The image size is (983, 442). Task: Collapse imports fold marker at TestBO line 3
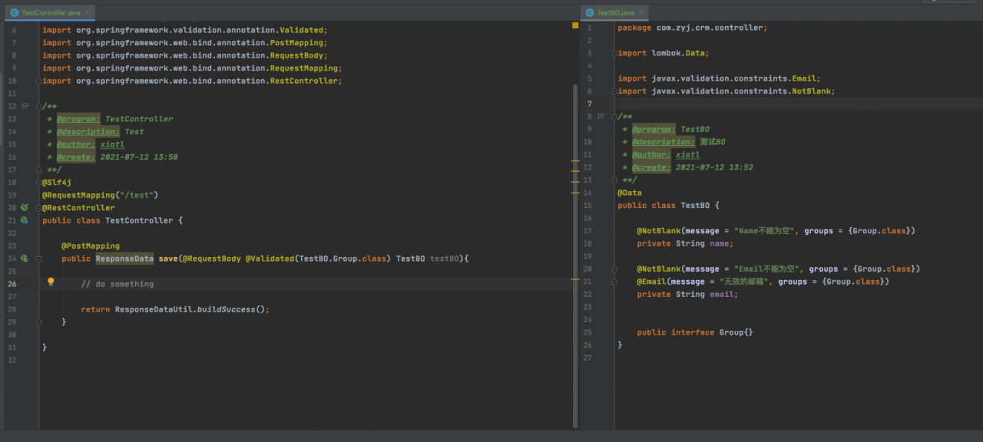pyautogui.click(x=614, y=53)
